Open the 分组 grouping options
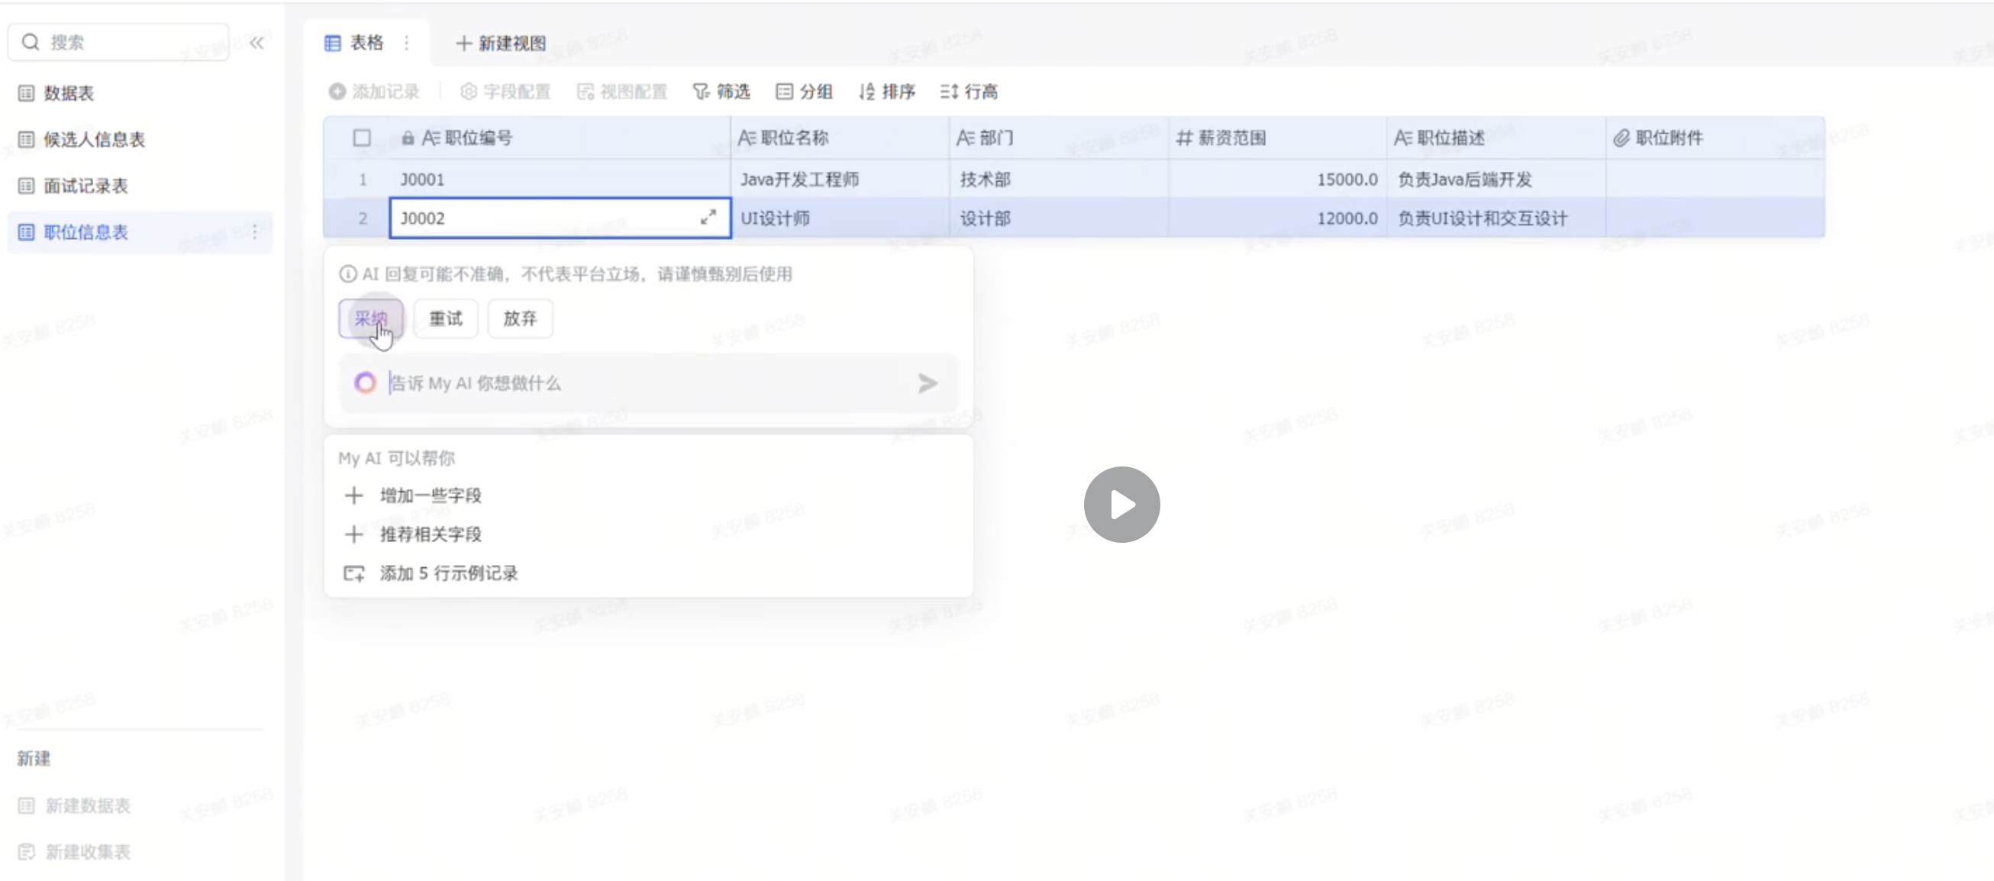The image size is (1994, 881). [x=805, y=92]
